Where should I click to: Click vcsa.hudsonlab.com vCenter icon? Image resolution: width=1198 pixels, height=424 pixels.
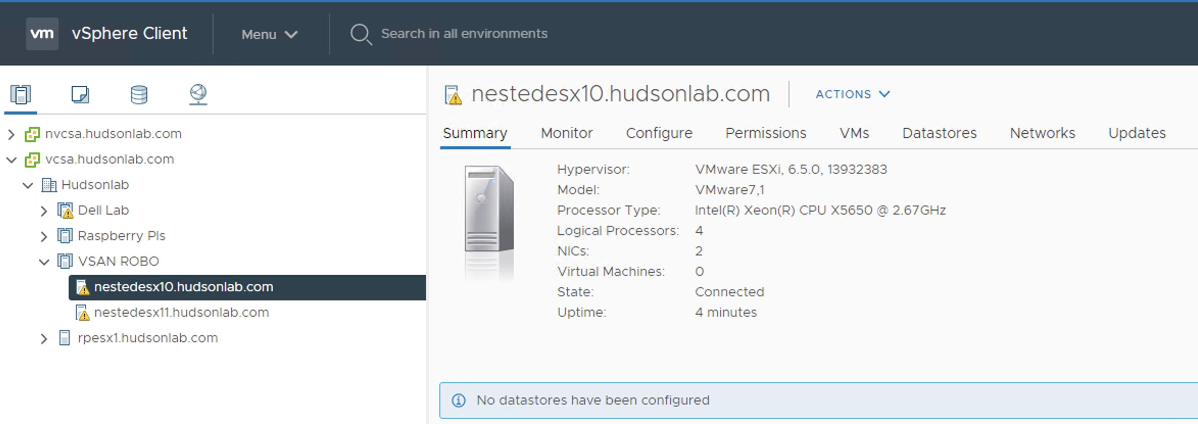point(32,159)
